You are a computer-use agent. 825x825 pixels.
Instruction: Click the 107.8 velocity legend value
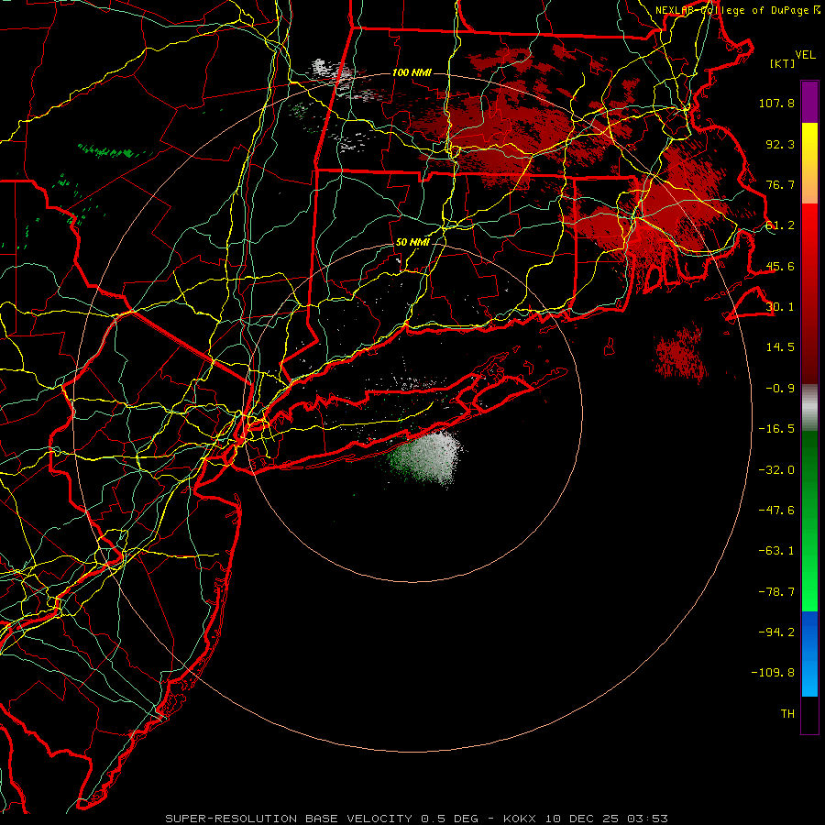(x=776, y=103)
